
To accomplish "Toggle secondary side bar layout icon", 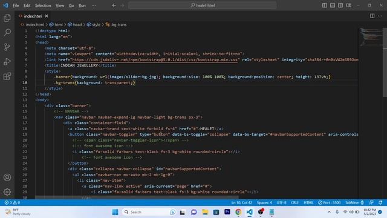I will pyautogui.click(x=340, y=5).
